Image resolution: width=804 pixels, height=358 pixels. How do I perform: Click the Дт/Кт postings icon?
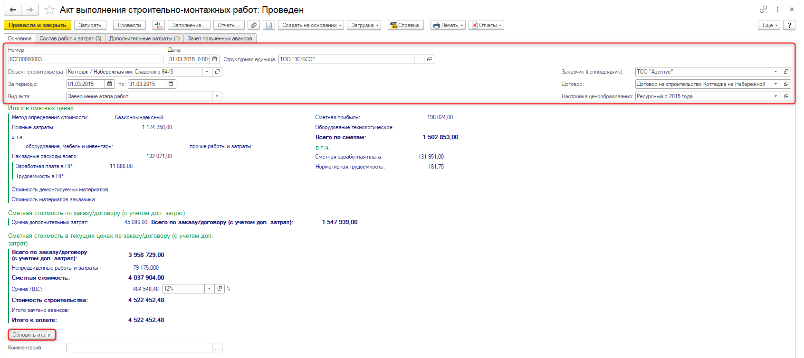(x=159, y=25)
